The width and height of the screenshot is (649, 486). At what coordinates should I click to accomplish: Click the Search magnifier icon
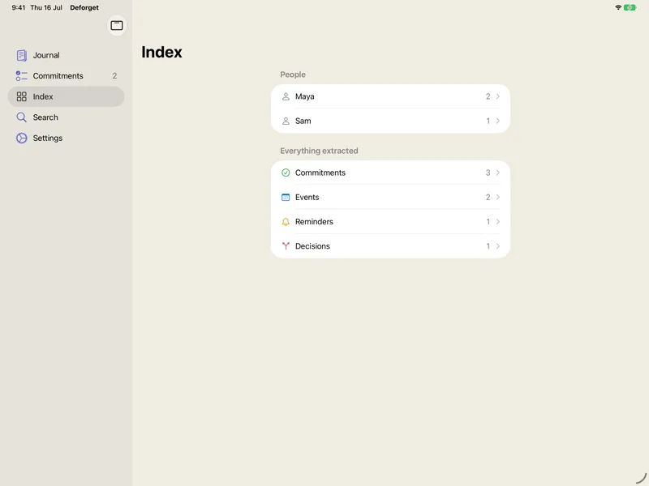[22, 117]
